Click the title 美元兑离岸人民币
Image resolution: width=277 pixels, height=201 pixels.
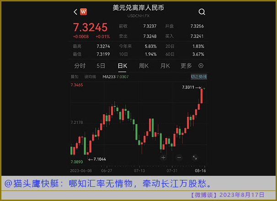138,8
